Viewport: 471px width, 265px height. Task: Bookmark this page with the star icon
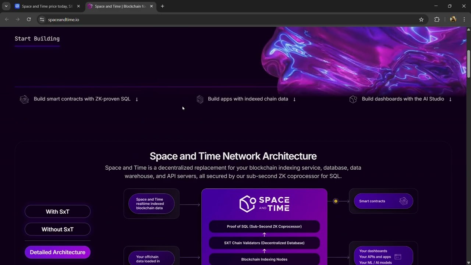[x=421, y=20]
